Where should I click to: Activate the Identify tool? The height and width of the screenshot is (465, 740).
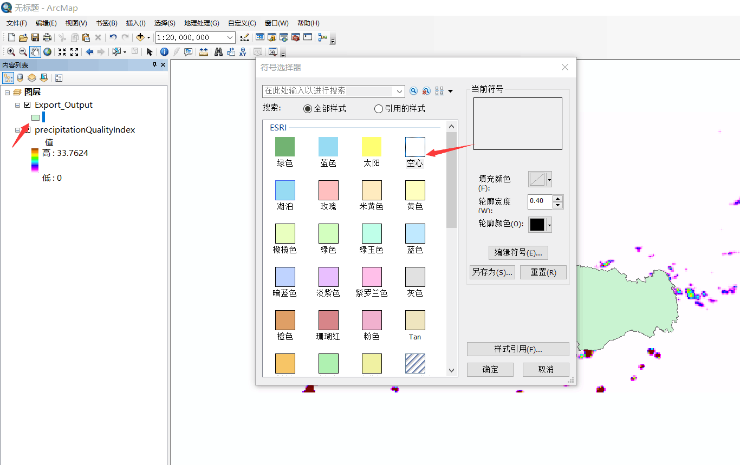163,51
